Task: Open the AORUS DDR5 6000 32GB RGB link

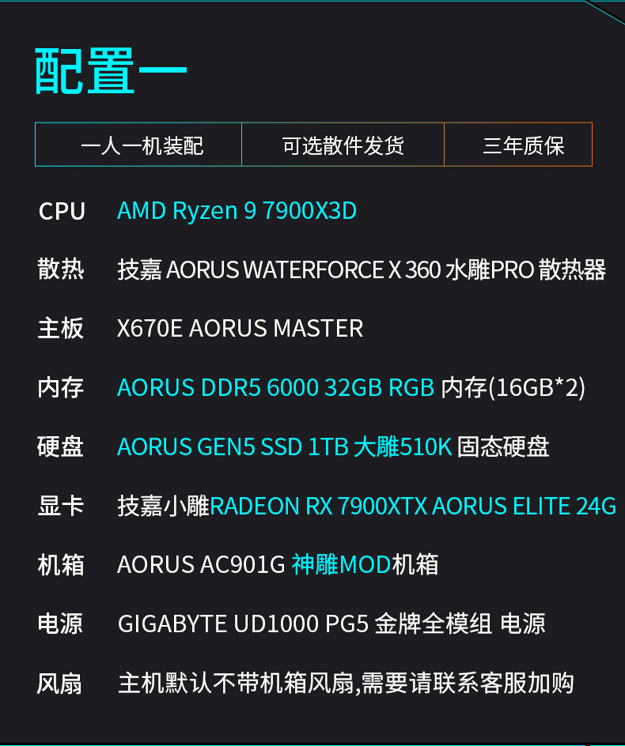Action: tap(275, 387)
